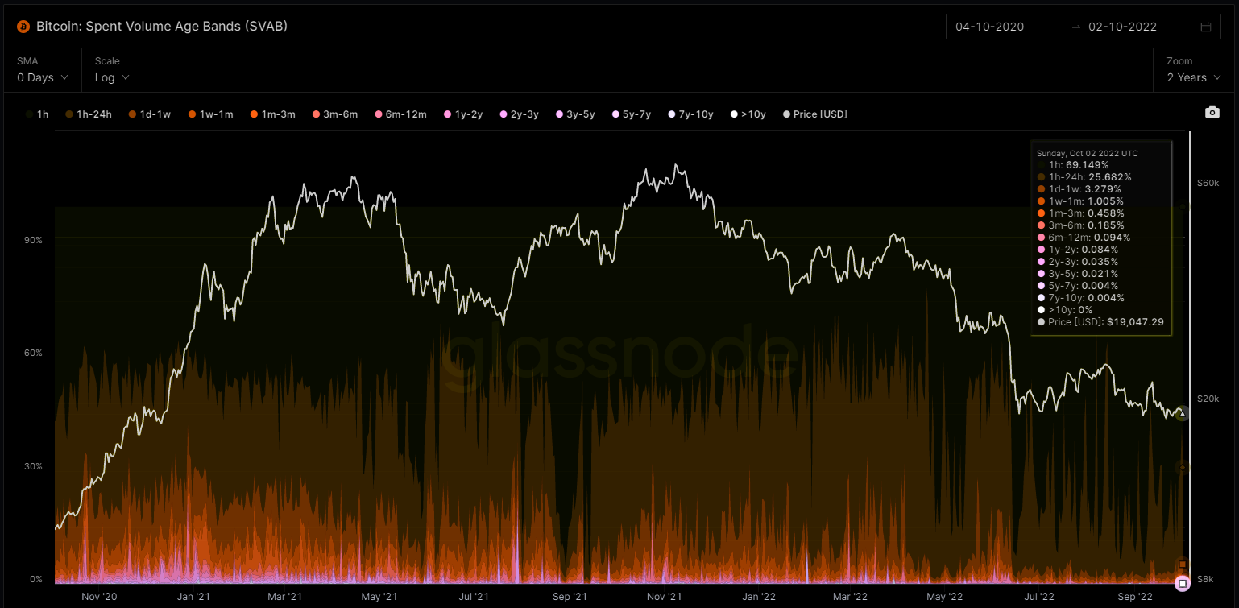This screenshot has width=1239, height=608.
Task: Toggle the 1y-2y legend series
Action: point(462,114)
